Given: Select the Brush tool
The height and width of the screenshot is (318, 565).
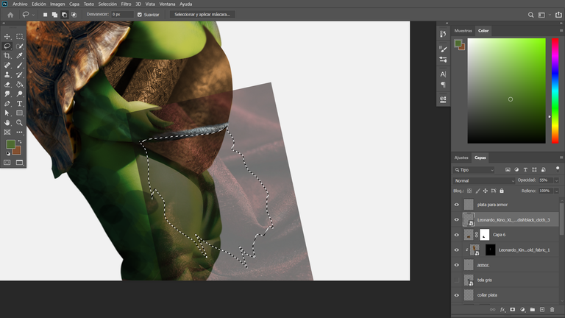Looking at the screenshot, I should [19, 66].
